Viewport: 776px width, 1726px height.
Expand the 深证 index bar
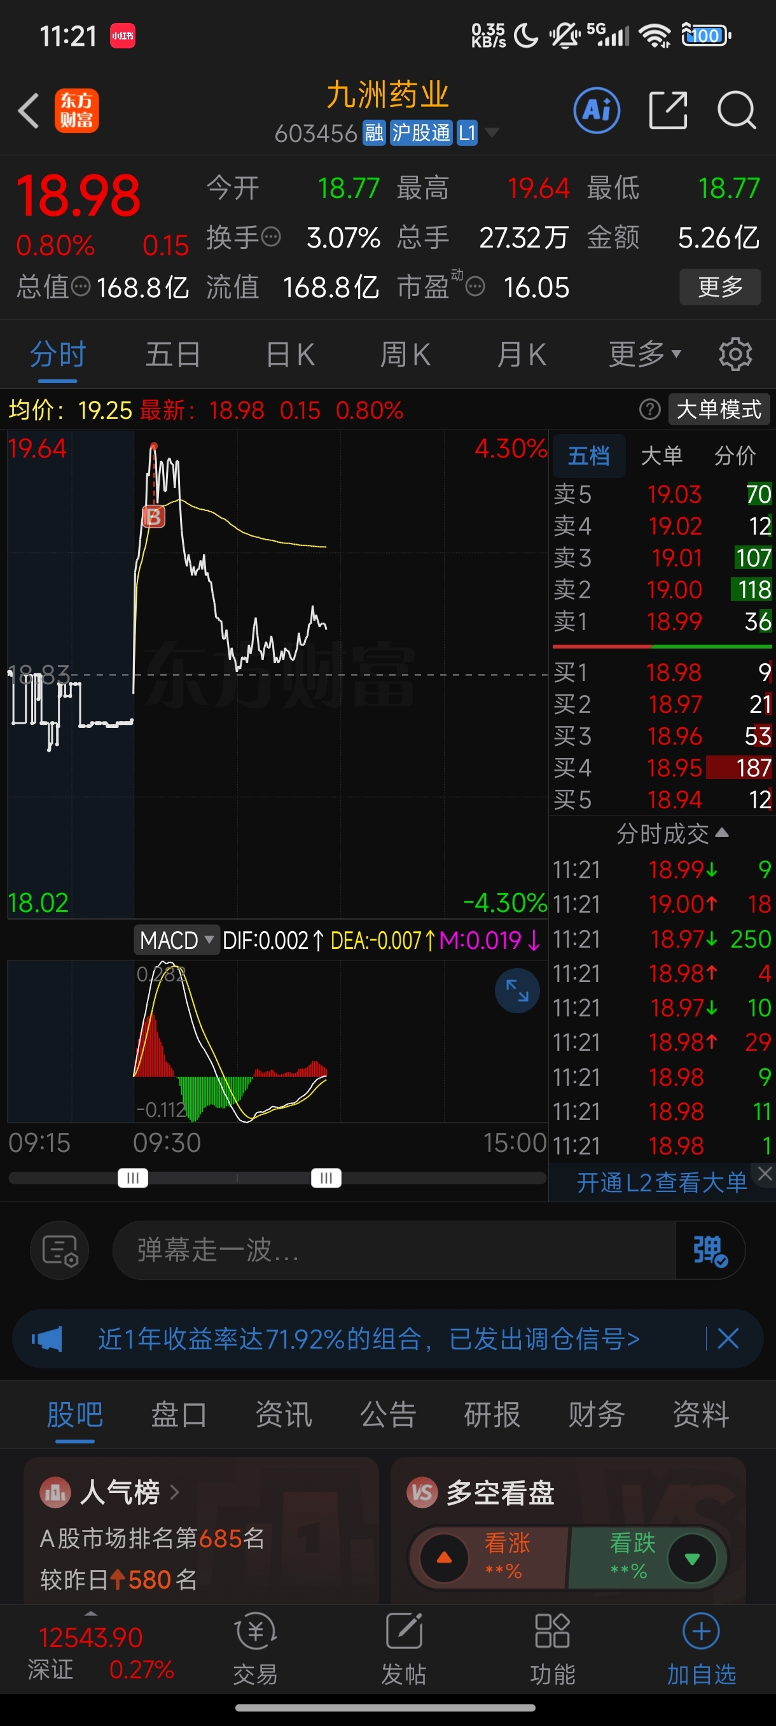pyautogui.click(x=91, y=1613)
